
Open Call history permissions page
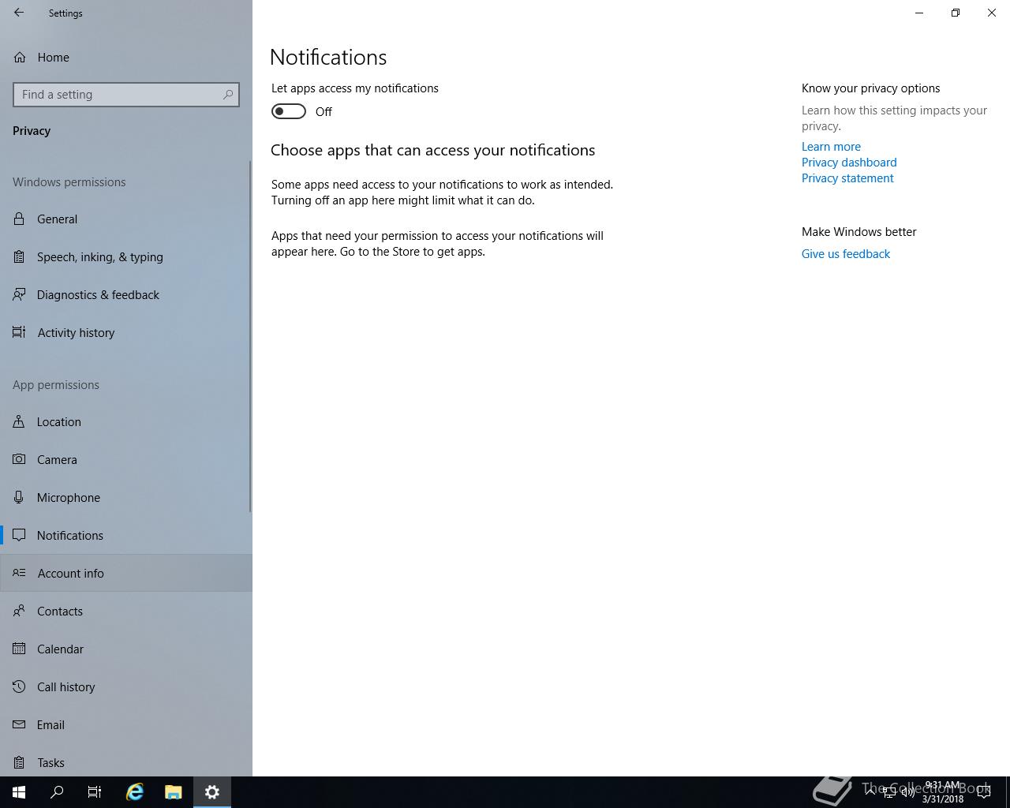point(126,687)
